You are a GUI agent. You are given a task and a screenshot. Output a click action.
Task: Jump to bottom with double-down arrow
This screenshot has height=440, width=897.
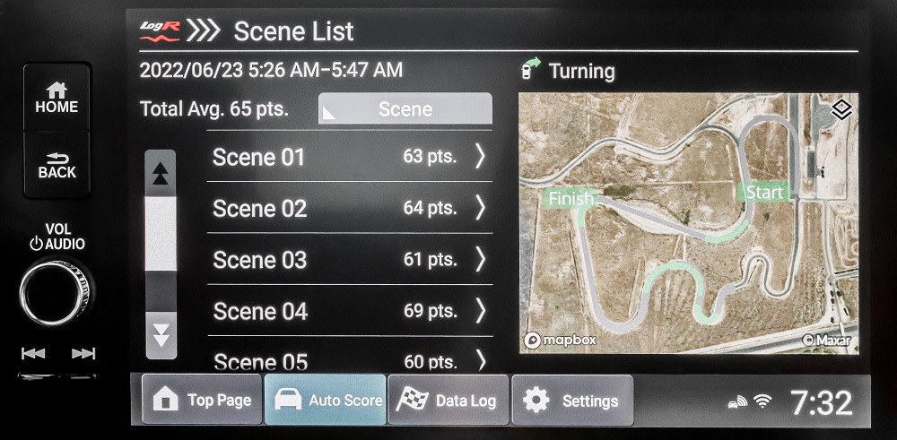(x=161, y=335)
